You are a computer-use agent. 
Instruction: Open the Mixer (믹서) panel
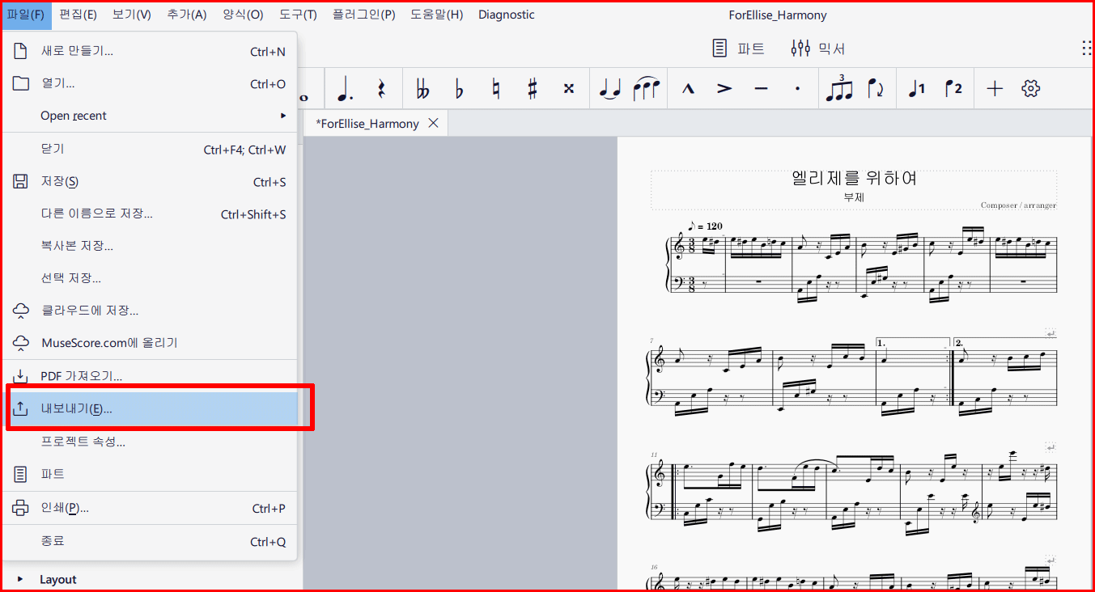point(818,49)
